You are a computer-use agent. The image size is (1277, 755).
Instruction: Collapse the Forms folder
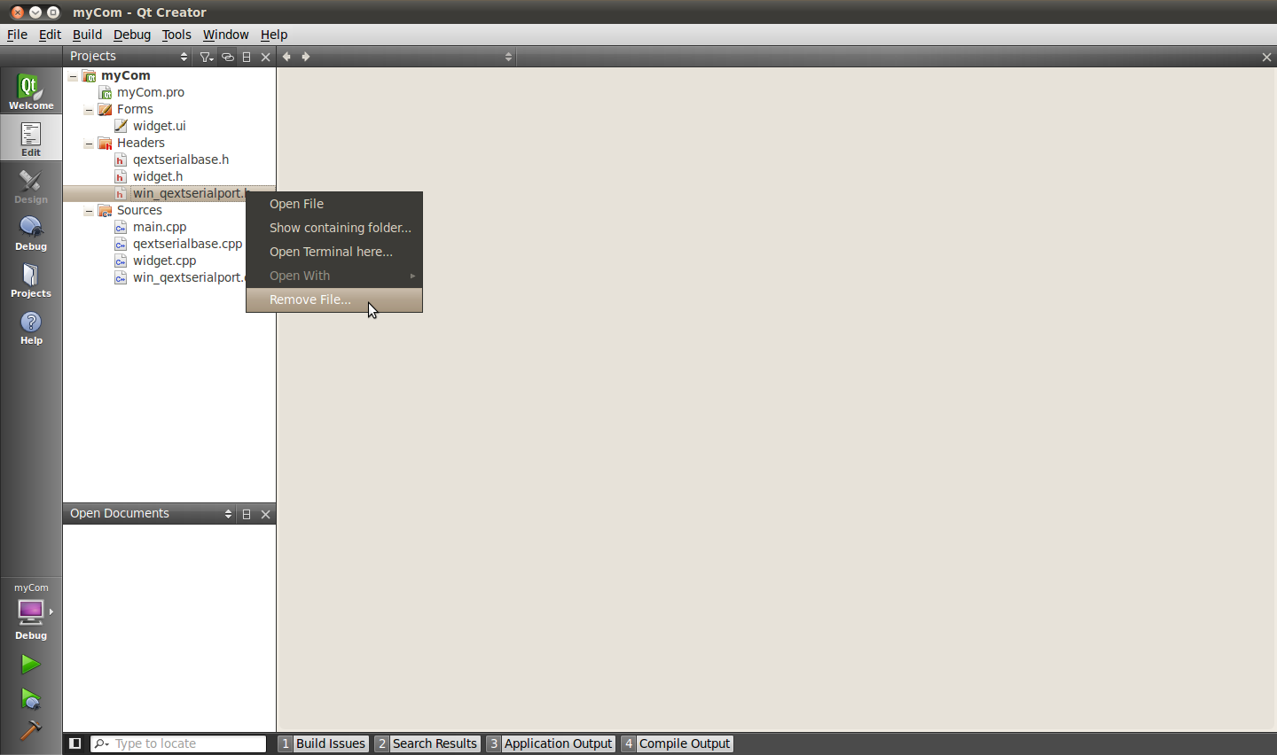[x=89, y=110]
